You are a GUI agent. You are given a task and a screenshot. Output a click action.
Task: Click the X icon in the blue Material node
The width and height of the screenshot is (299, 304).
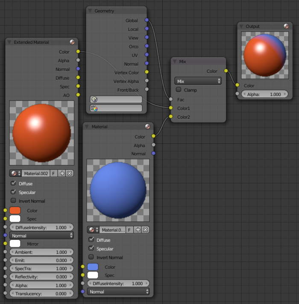click(145, 230)
